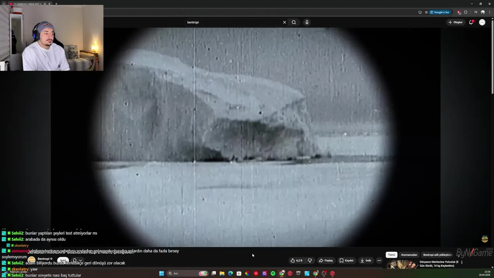Mute the tab via its speaker icon
This screenshot has width=494, height=278.
point(45,4)
